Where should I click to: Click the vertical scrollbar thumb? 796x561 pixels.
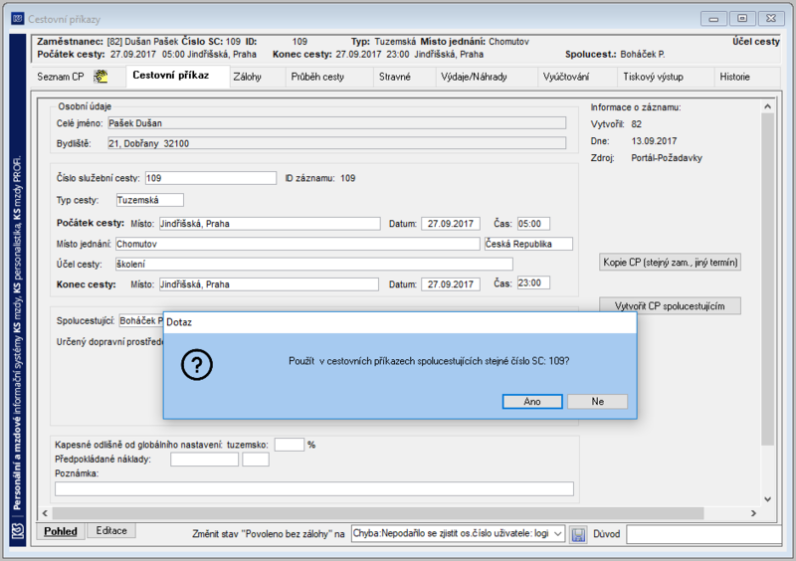point(767,280)
